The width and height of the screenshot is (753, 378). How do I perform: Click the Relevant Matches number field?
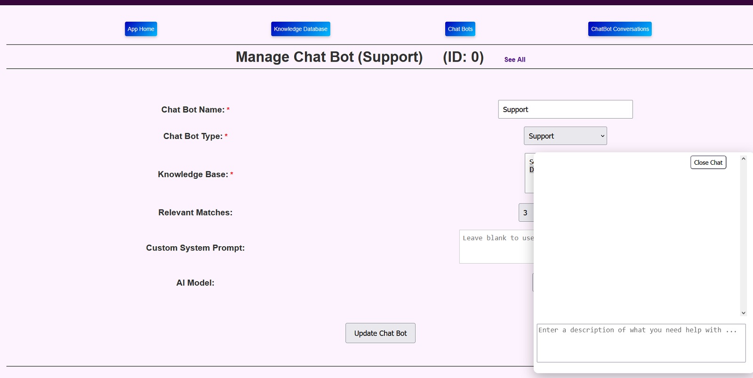[x=526, y=213]
